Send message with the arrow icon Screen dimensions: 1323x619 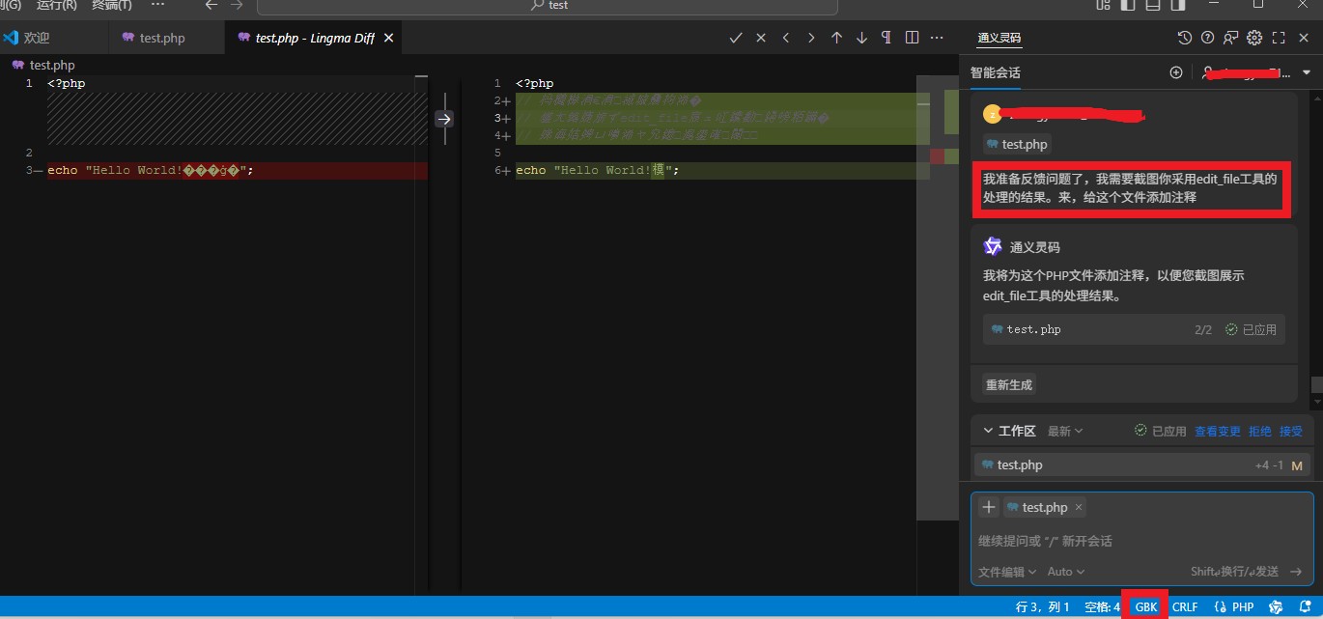(1296, 572)
